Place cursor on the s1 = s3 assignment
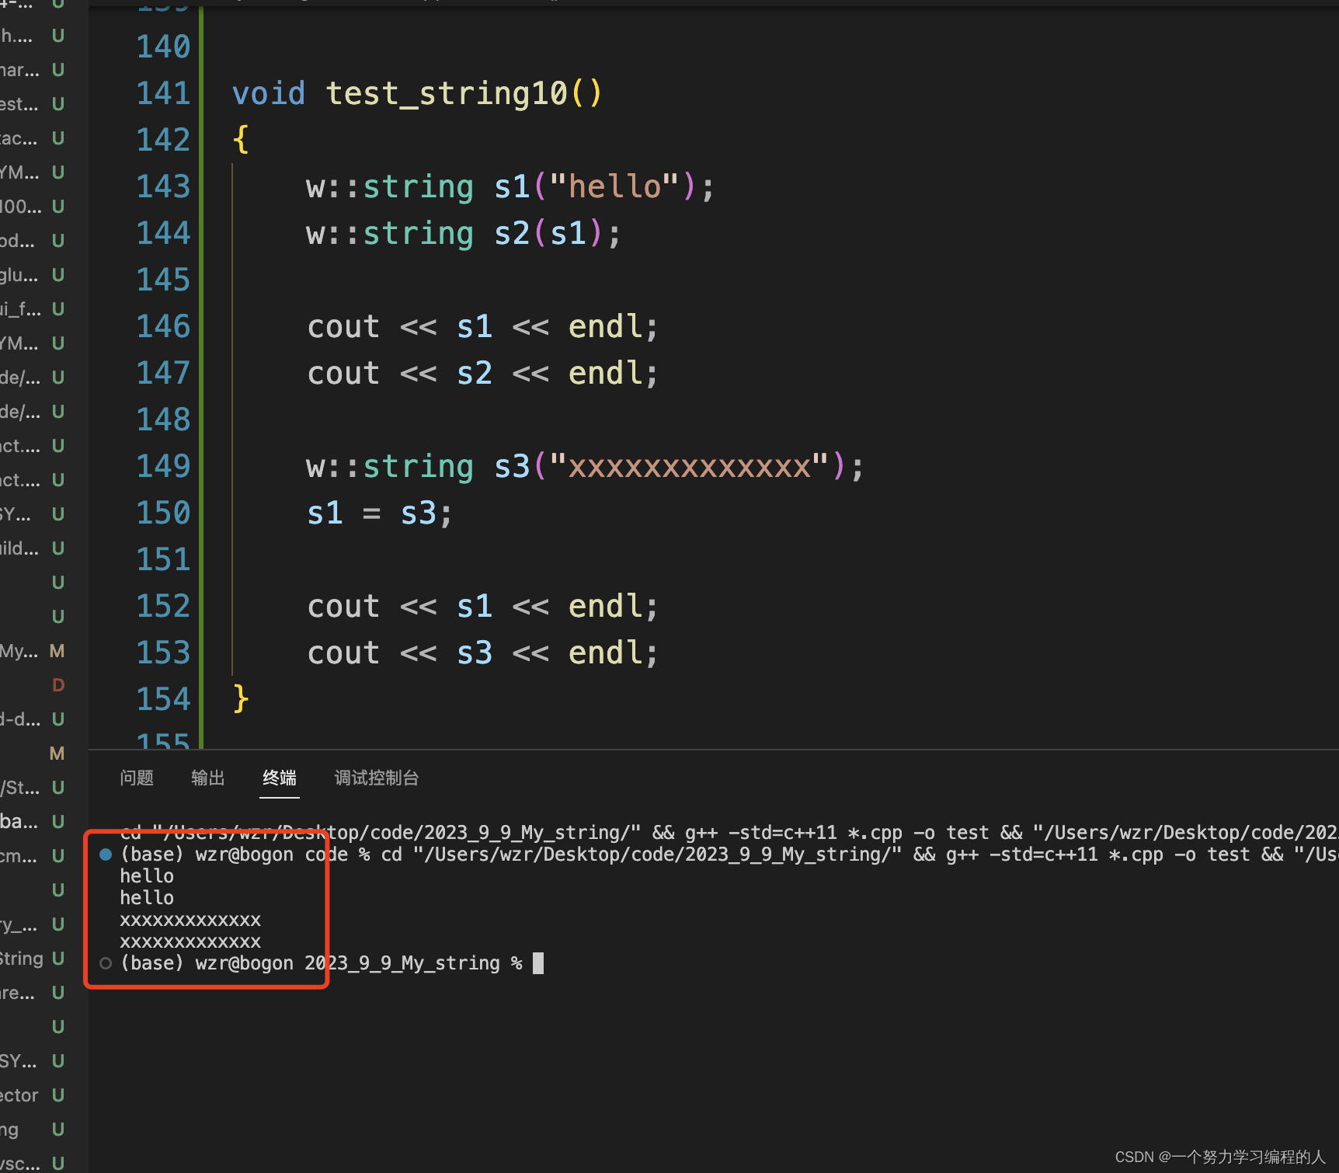The image size is (1339, 1173). pos(379,513)
